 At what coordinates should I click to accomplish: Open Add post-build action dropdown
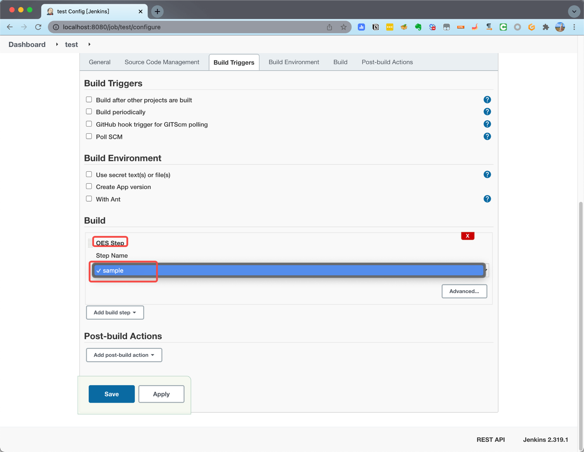click(x=124, y=355)
